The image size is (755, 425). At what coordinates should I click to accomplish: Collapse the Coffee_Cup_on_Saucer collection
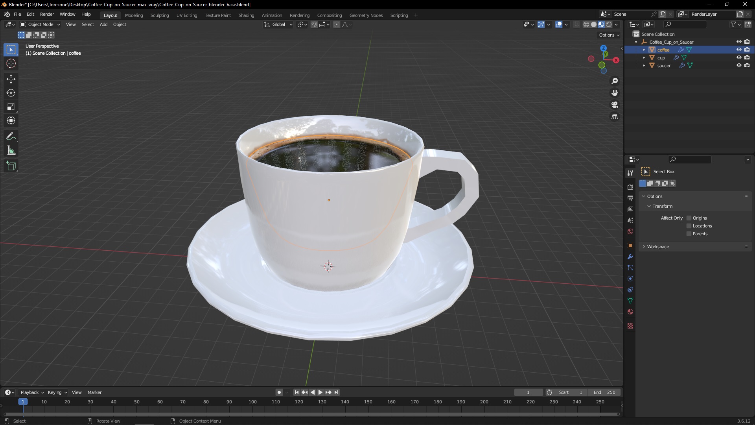[x=636, y=42]
